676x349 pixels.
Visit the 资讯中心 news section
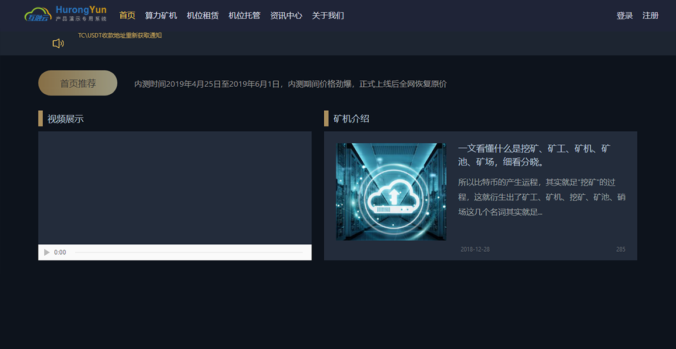[x=285, y=15]
